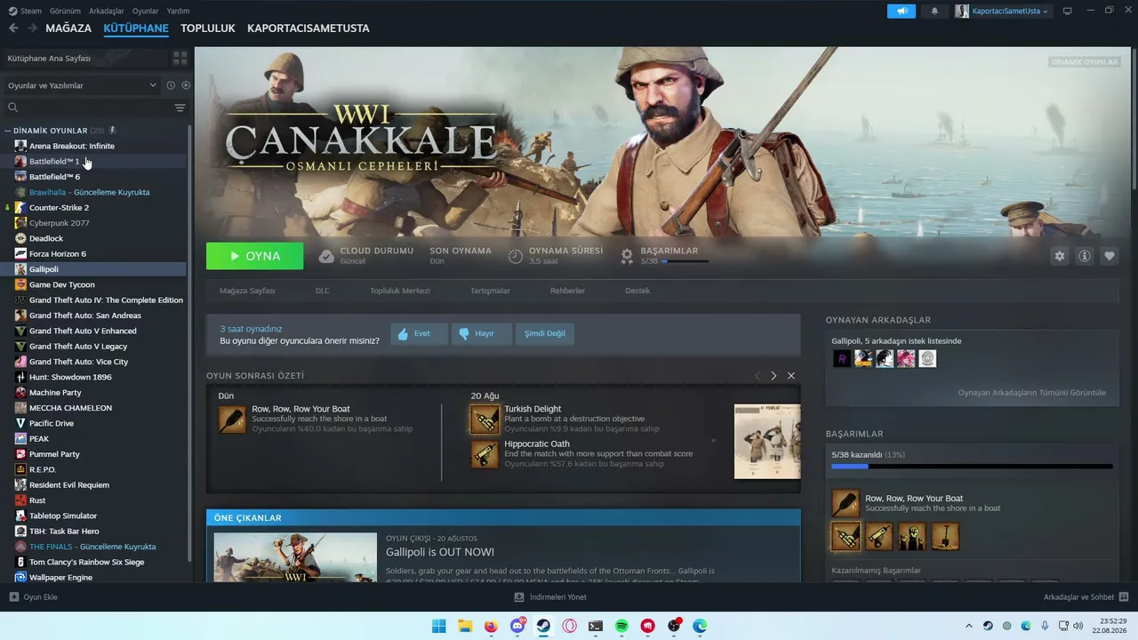Screen dimensions: 1138x640
Task: Click the Hayır thumbs-down button
Action: pyautogui.click(x=482, y=334)
